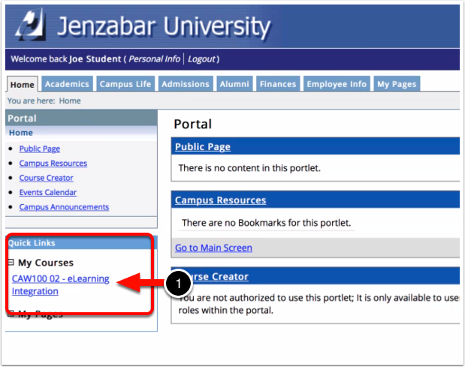This screenshot has height=367, width=465.
Task: Open CAW100 02 - eLearning Integration course
Action: [x=61, y=284]
